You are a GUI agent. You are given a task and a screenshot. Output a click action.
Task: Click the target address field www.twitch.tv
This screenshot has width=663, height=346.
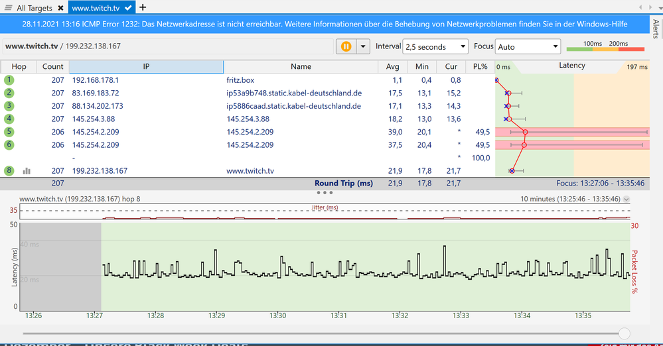tap(168, 46)
